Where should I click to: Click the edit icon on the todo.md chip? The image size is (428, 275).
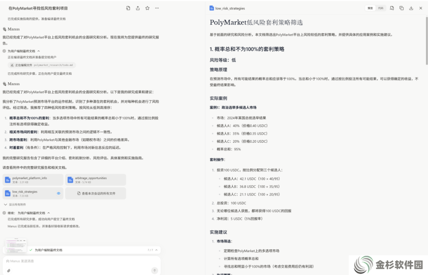click(x=12, y=65)
